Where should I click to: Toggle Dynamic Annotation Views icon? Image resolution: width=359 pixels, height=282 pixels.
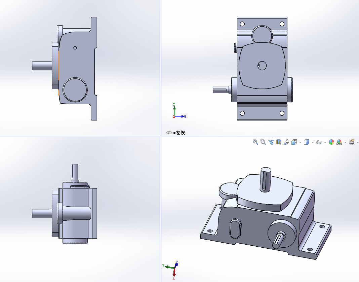(286, 142)
